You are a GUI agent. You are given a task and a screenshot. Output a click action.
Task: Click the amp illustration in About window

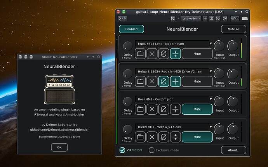59,89
